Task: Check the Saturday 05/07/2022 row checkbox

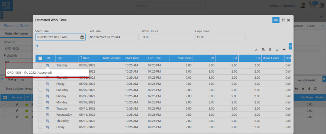Action: tap(40, 90)
